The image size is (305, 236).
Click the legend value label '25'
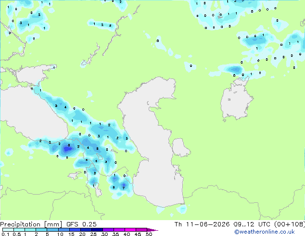(x=93, y=234)
